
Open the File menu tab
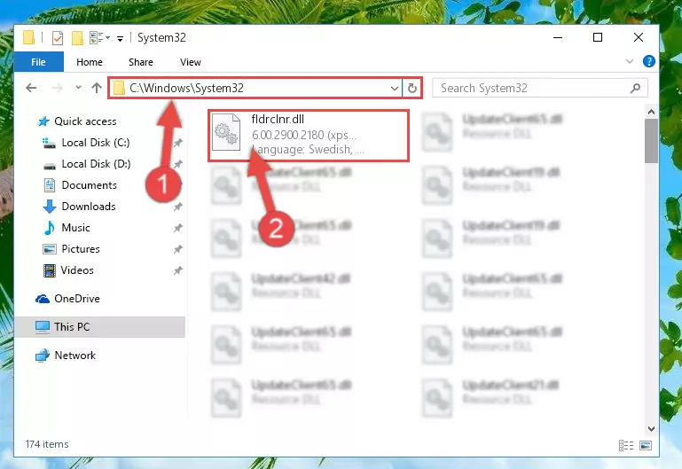[39, 62]
